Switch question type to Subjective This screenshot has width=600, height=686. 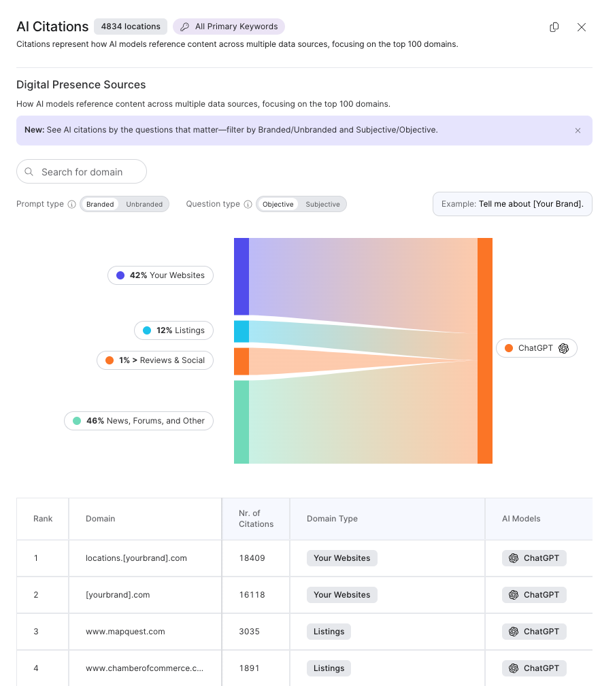pos(322,205)
